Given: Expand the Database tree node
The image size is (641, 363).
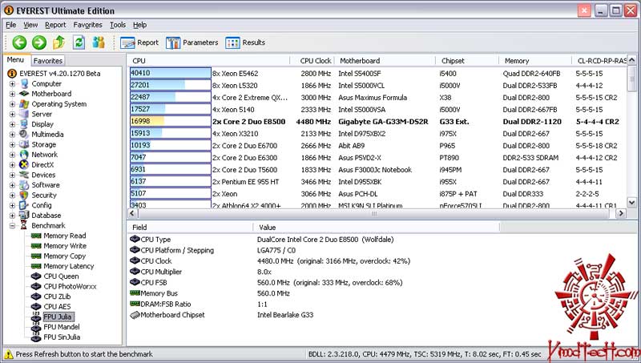Looking at the screenshot, I should pyautogui.click(x=12, y=216).
